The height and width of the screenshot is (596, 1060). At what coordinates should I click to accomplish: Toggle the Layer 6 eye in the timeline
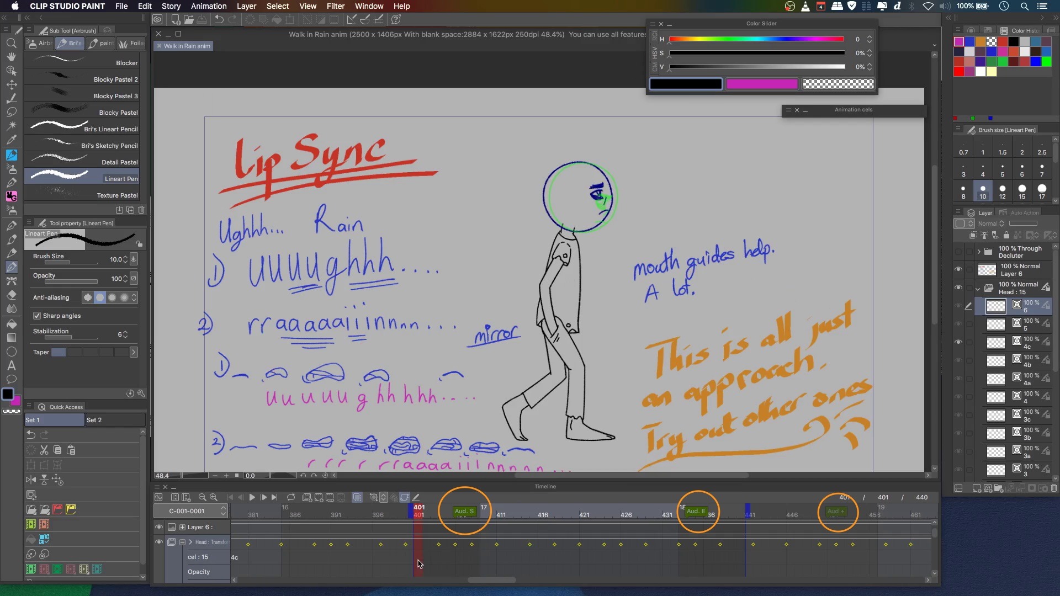point(159,527)
